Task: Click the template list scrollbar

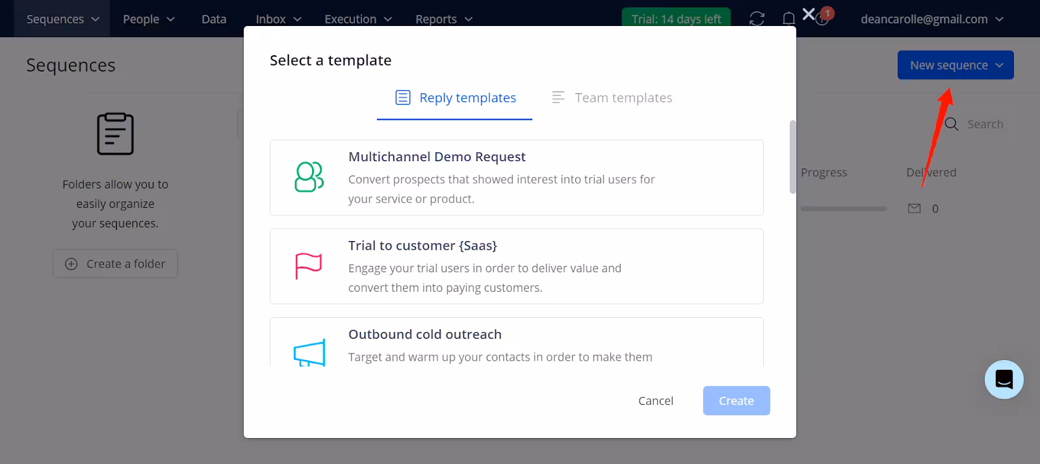Action: pos(792,157)
